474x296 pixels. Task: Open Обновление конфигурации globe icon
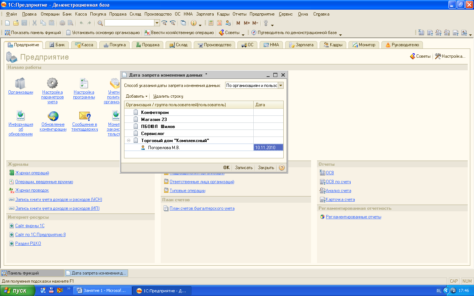[x=53, y=116]
